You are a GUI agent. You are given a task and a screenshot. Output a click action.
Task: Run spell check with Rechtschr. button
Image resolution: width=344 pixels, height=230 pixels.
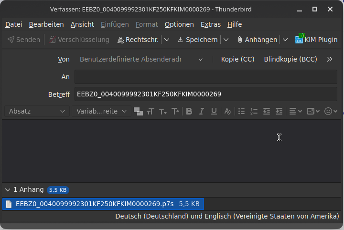pos(138,40)
